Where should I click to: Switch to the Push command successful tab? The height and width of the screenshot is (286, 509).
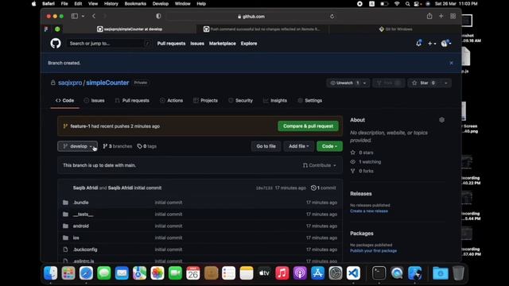click(x=262, y=29)
